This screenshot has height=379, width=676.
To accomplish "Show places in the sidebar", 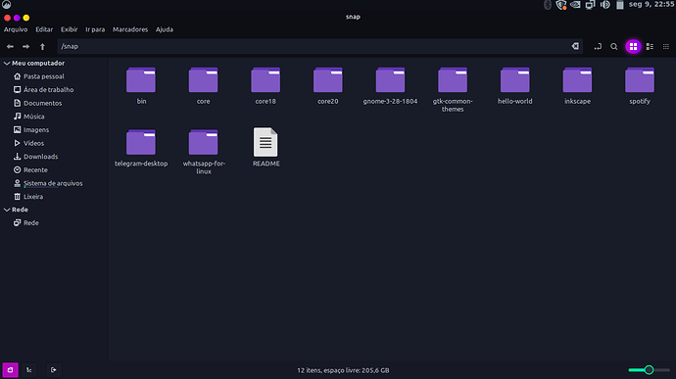I will (11, 370).
